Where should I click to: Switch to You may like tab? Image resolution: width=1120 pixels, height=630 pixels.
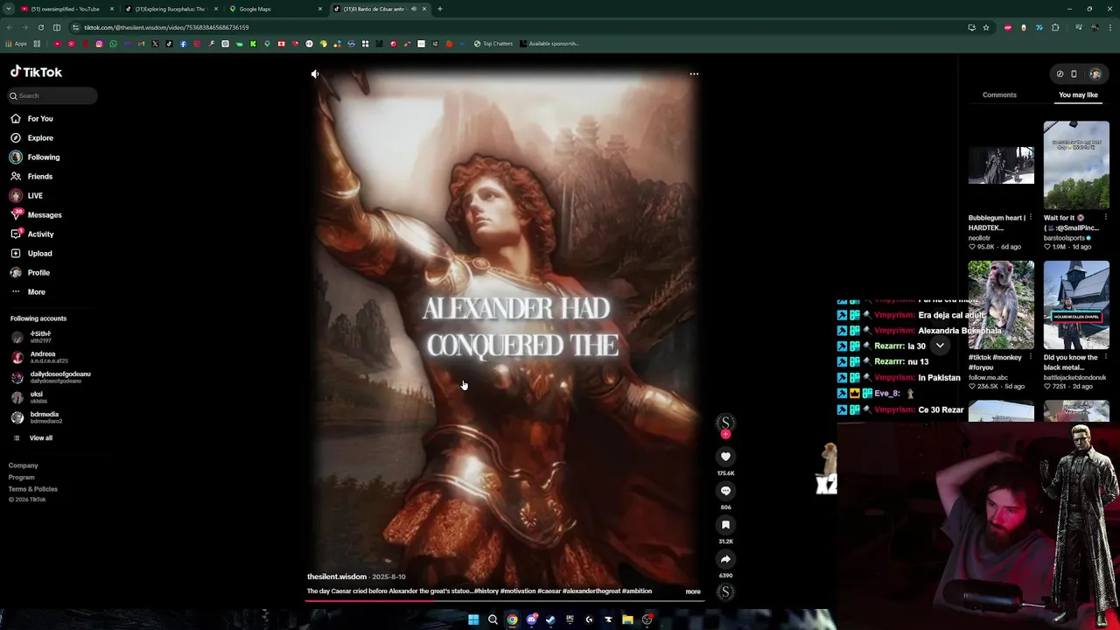pyautogui.click(x=1078, y=95)
